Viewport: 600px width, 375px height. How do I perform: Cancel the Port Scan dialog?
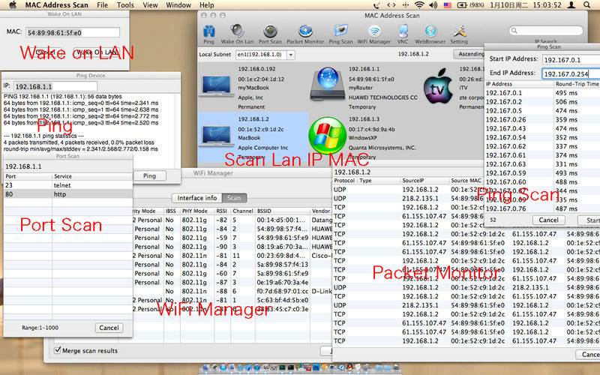pyautogui.click(x=109, y=328)
